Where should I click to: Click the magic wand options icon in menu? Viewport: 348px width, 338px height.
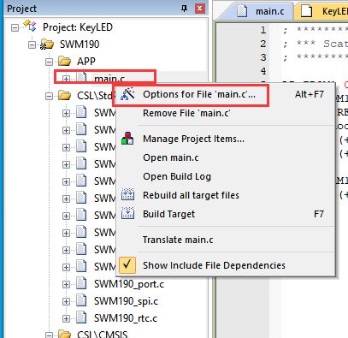127,94
